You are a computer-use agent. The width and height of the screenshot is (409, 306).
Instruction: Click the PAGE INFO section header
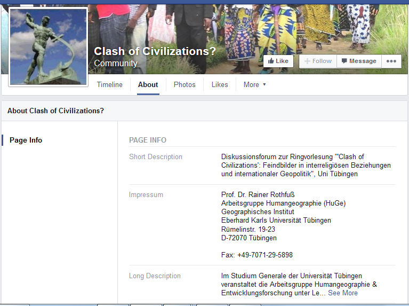click(x=148, y=140)
